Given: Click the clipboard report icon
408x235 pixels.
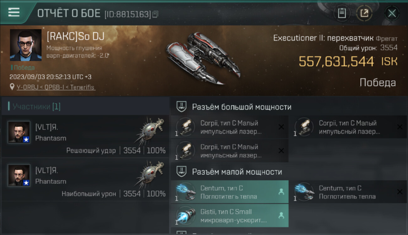Looking at the screenshot, I should (342, 13).
